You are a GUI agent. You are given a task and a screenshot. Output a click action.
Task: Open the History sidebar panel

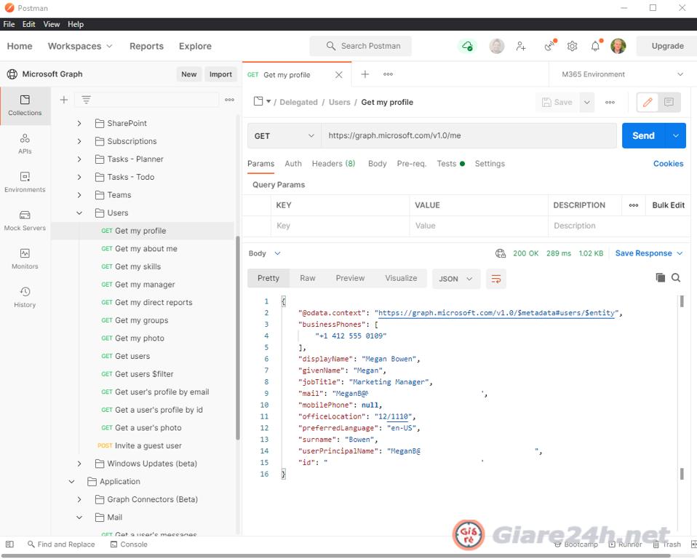25,297
